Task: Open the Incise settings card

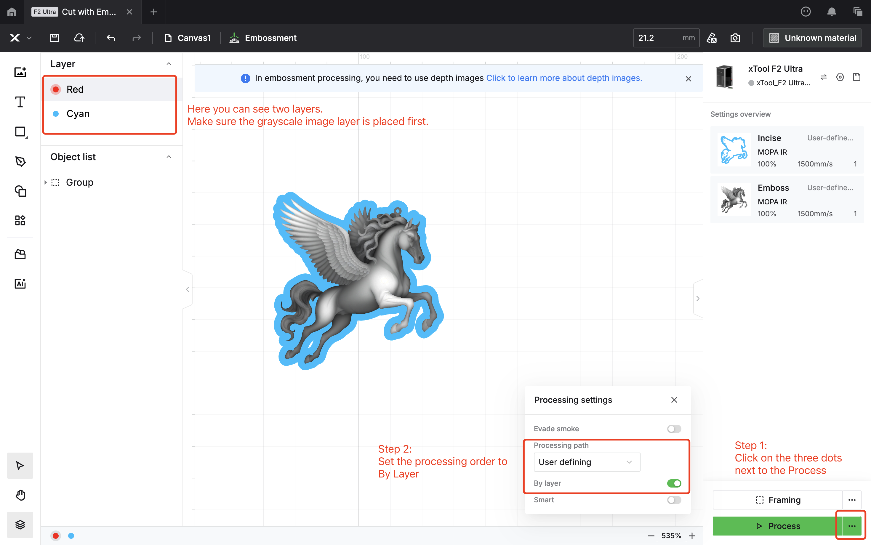Action: (x=787, y=150)
